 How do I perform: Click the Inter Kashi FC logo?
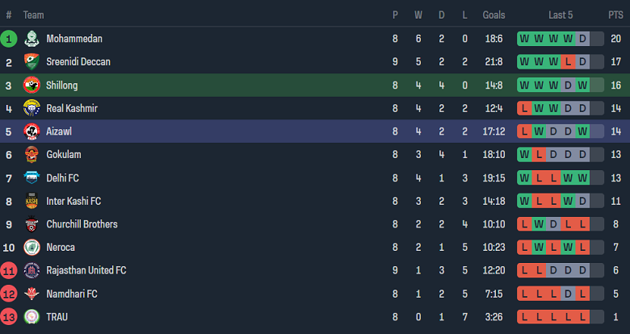click(31, 201)
